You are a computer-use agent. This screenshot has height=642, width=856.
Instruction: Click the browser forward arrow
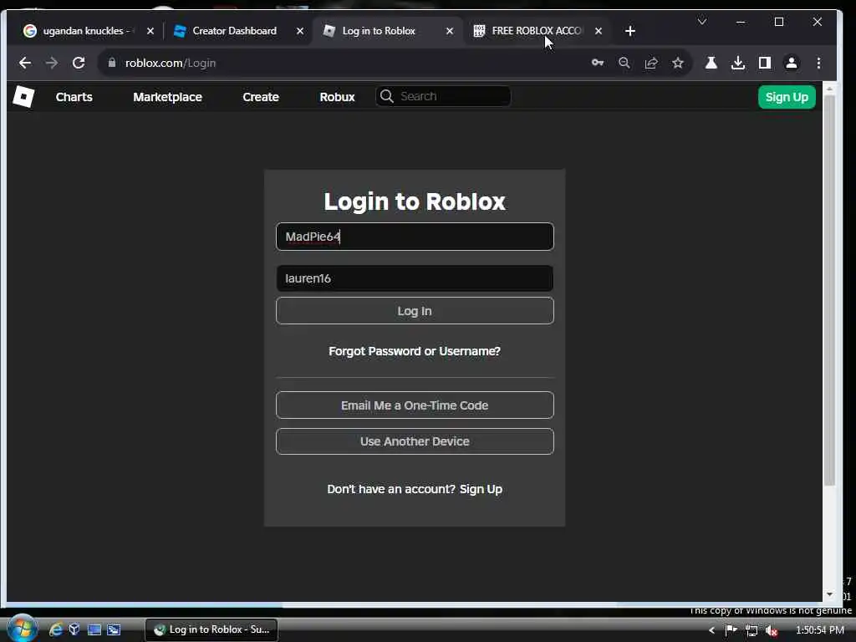click(x=52, y=63)
